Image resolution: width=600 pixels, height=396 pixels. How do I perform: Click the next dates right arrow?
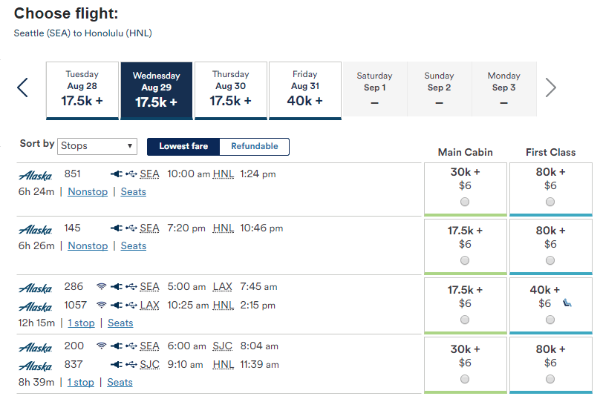point(550,88)
